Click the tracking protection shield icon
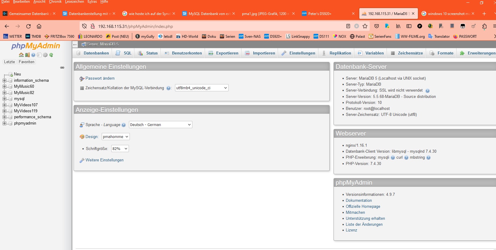Viewport: 496px width, 250px height. coord(84,26)
